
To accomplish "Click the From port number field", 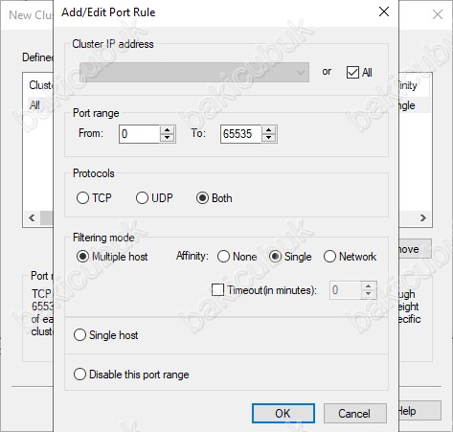I will click(x=139, y=134).
